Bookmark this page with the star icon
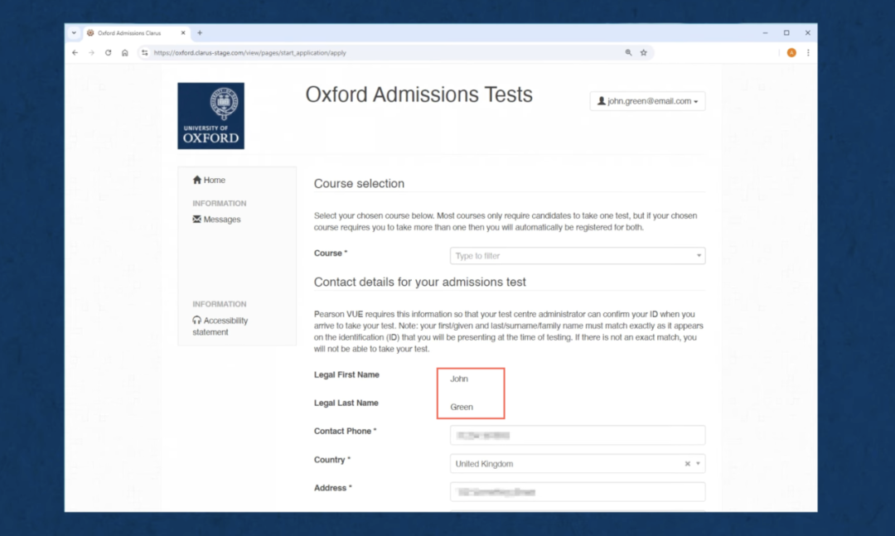Viewport: 895px width, 536px height. [x=643, y=52]
